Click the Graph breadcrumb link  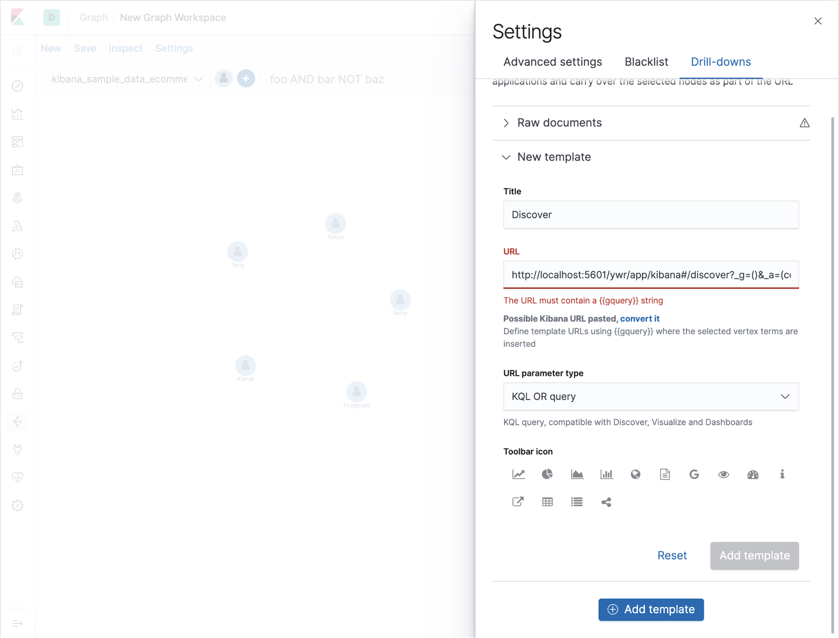[x=94, y=18]
